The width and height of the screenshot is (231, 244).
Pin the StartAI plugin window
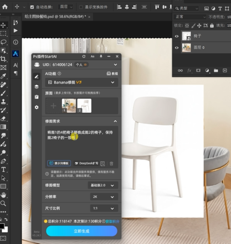[x=101, y=56]
